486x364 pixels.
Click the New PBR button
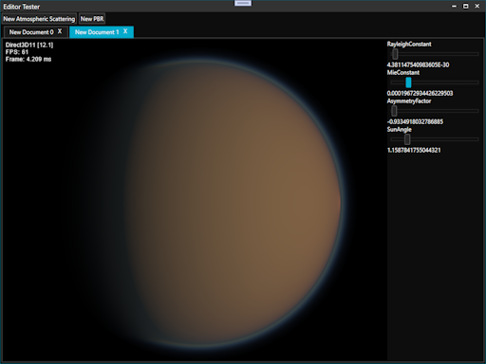(x=92, y=19)
